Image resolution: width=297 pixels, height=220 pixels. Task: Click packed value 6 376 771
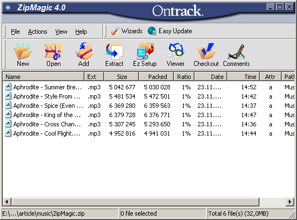pos(157,115)
